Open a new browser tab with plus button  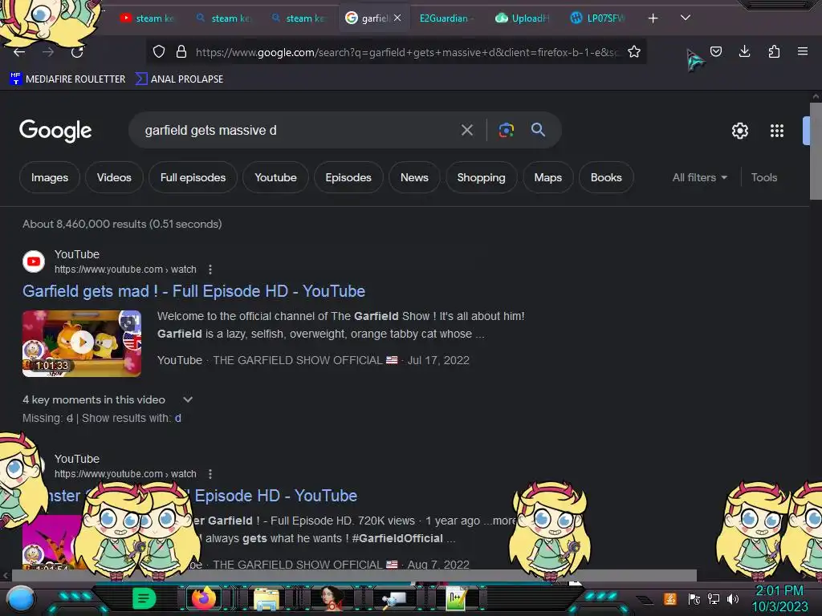(653, 18)
